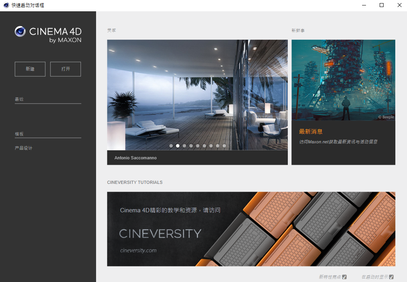Click the Antonio Saccomanno artist credit
407x282 pixels.
[x=136, y=158]
